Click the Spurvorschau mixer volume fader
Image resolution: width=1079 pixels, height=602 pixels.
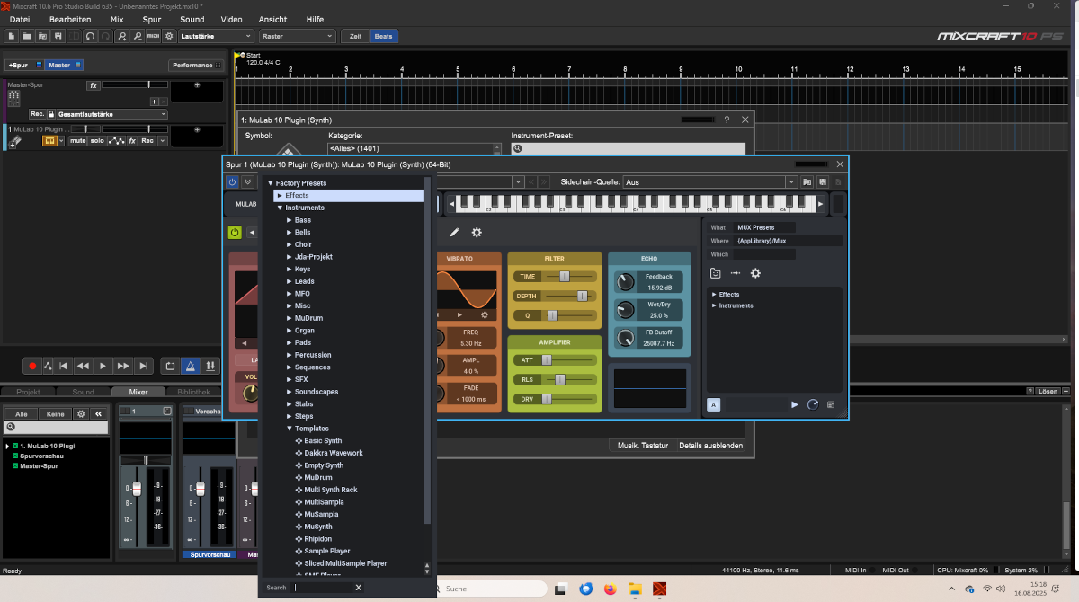click(x=200, y=490)
